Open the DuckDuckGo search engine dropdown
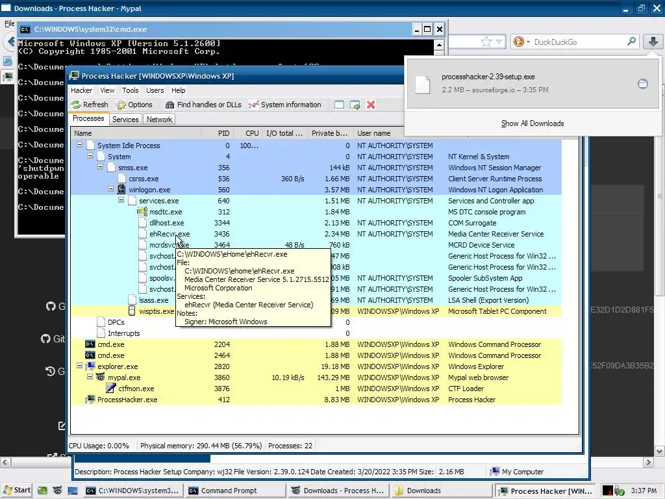Screen dimensions: 665x499 click(521, 42)
